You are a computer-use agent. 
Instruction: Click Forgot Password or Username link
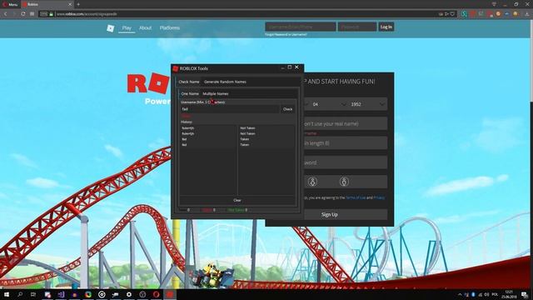[286, 34]
